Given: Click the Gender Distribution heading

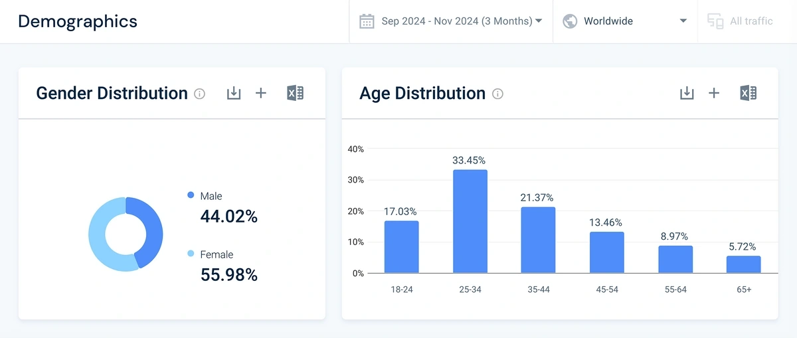Looking at the screenshot, I should (x=112, y=93).
